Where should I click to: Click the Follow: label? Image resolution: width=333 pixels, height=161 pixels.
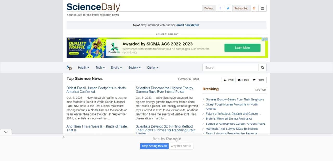click(x=209, y=8)
